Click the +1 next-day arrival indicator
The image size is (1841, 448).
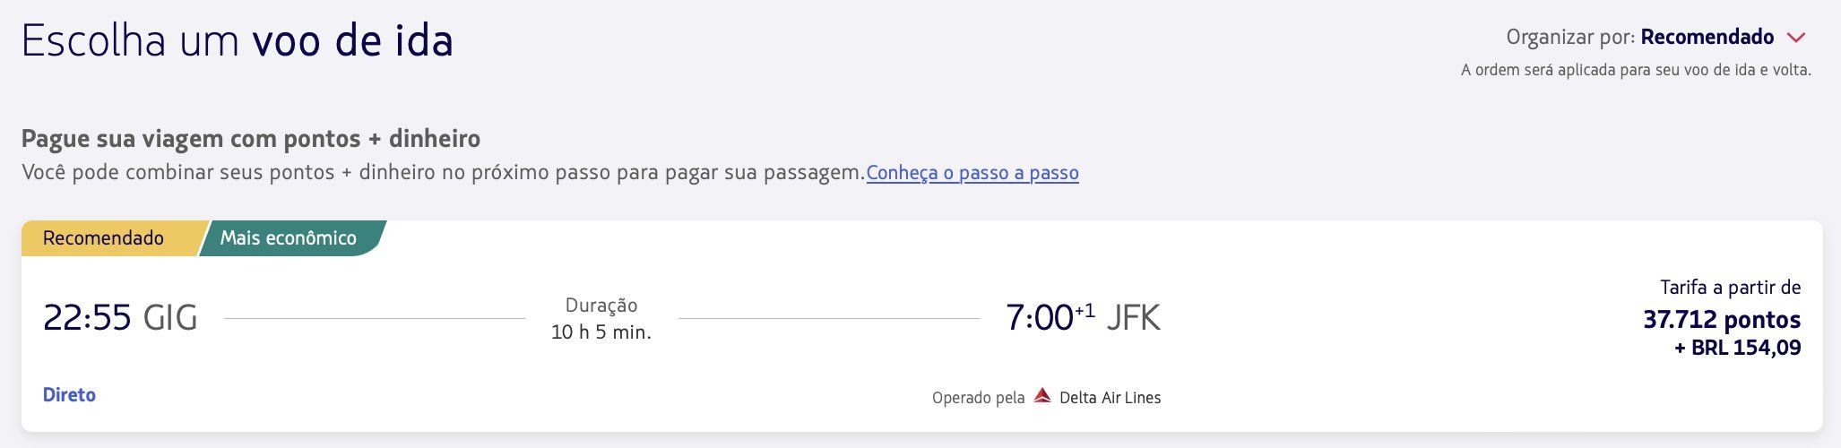point(1085,310)
